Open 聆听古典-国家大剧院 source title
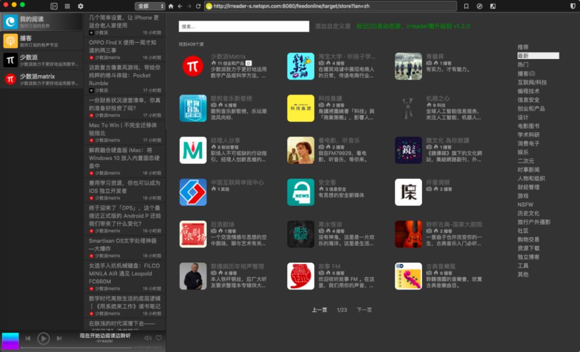This screenshot has height=352, width=580. click(x=454, y=224)
